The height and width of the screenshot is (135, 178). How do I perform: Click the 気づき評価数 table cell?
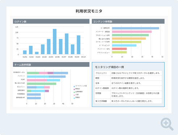click(x=102, y=101)
